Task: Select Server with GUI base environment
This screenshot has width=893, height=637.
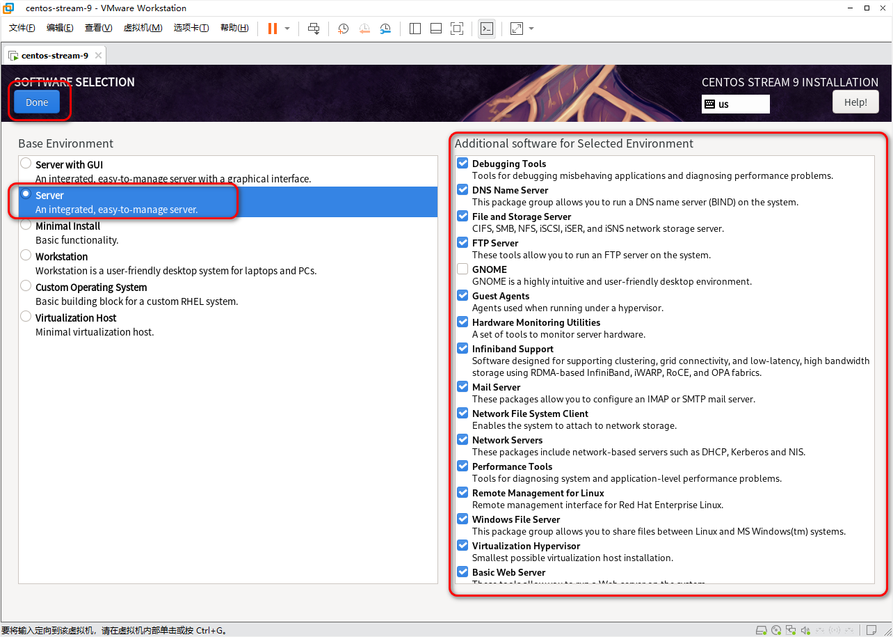Action: tap(26, 164)
